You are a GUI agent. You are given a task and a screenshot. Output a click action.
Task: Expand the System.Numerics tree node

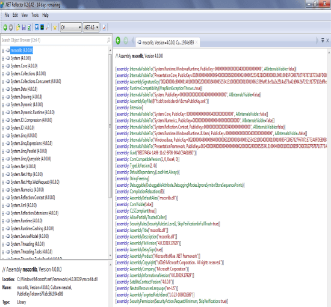pyautogui.click(x=3, y=190)
